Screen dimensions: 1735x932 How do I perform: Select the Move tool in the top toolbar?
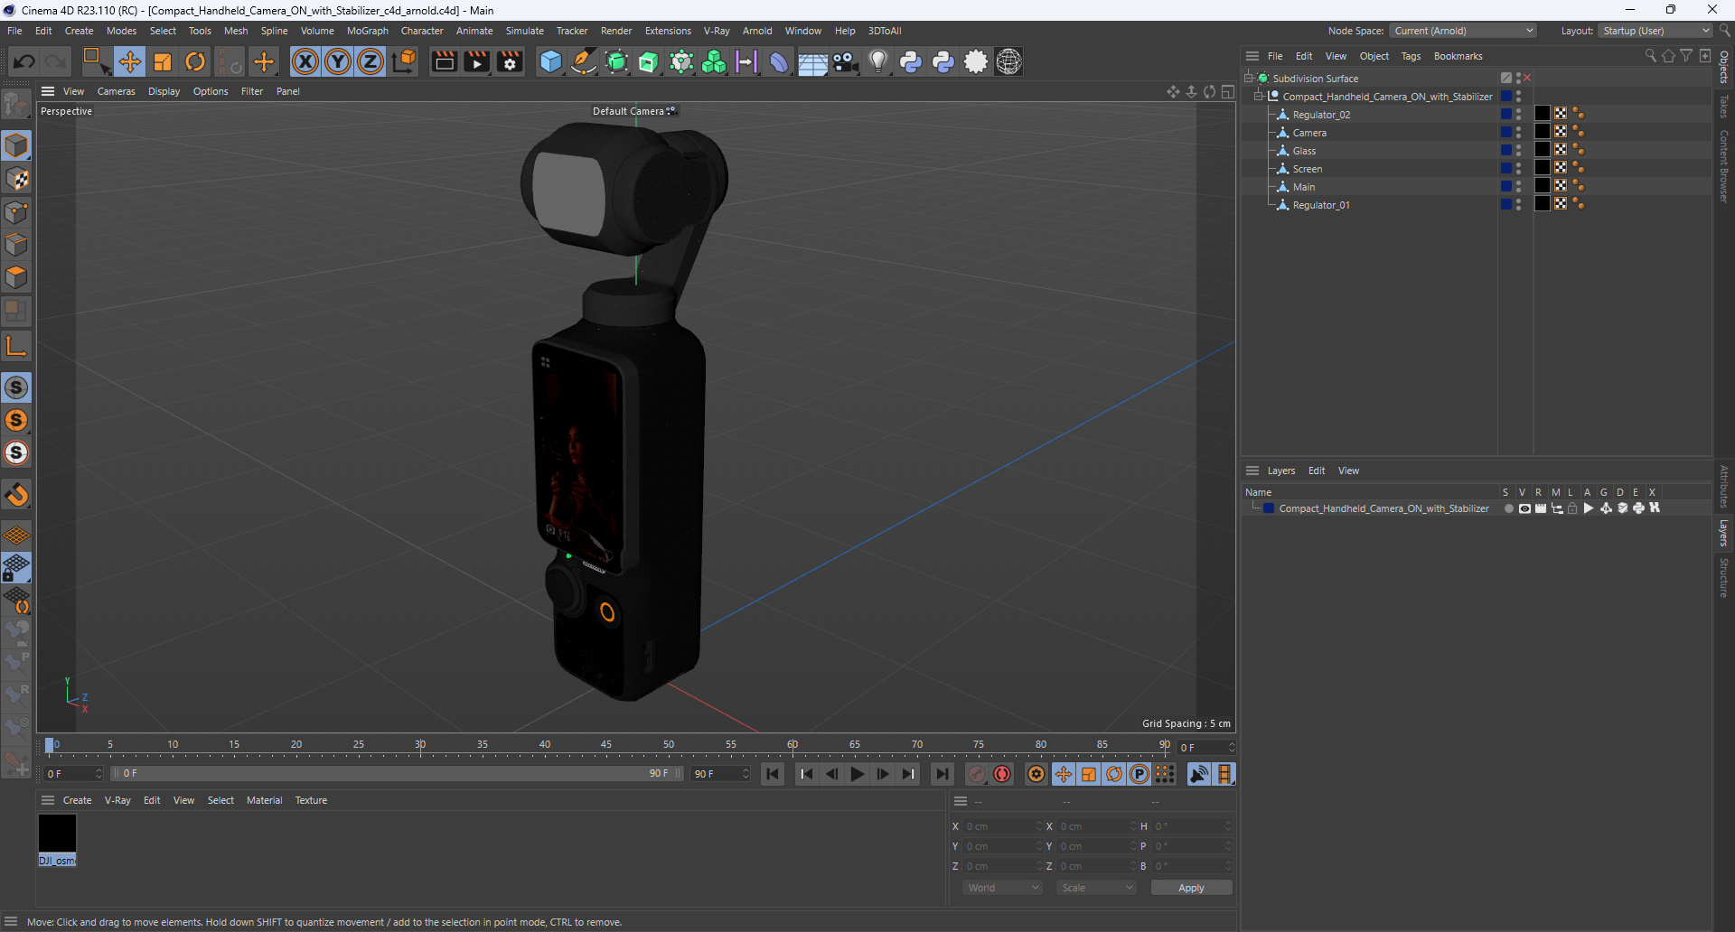point(130,61)
